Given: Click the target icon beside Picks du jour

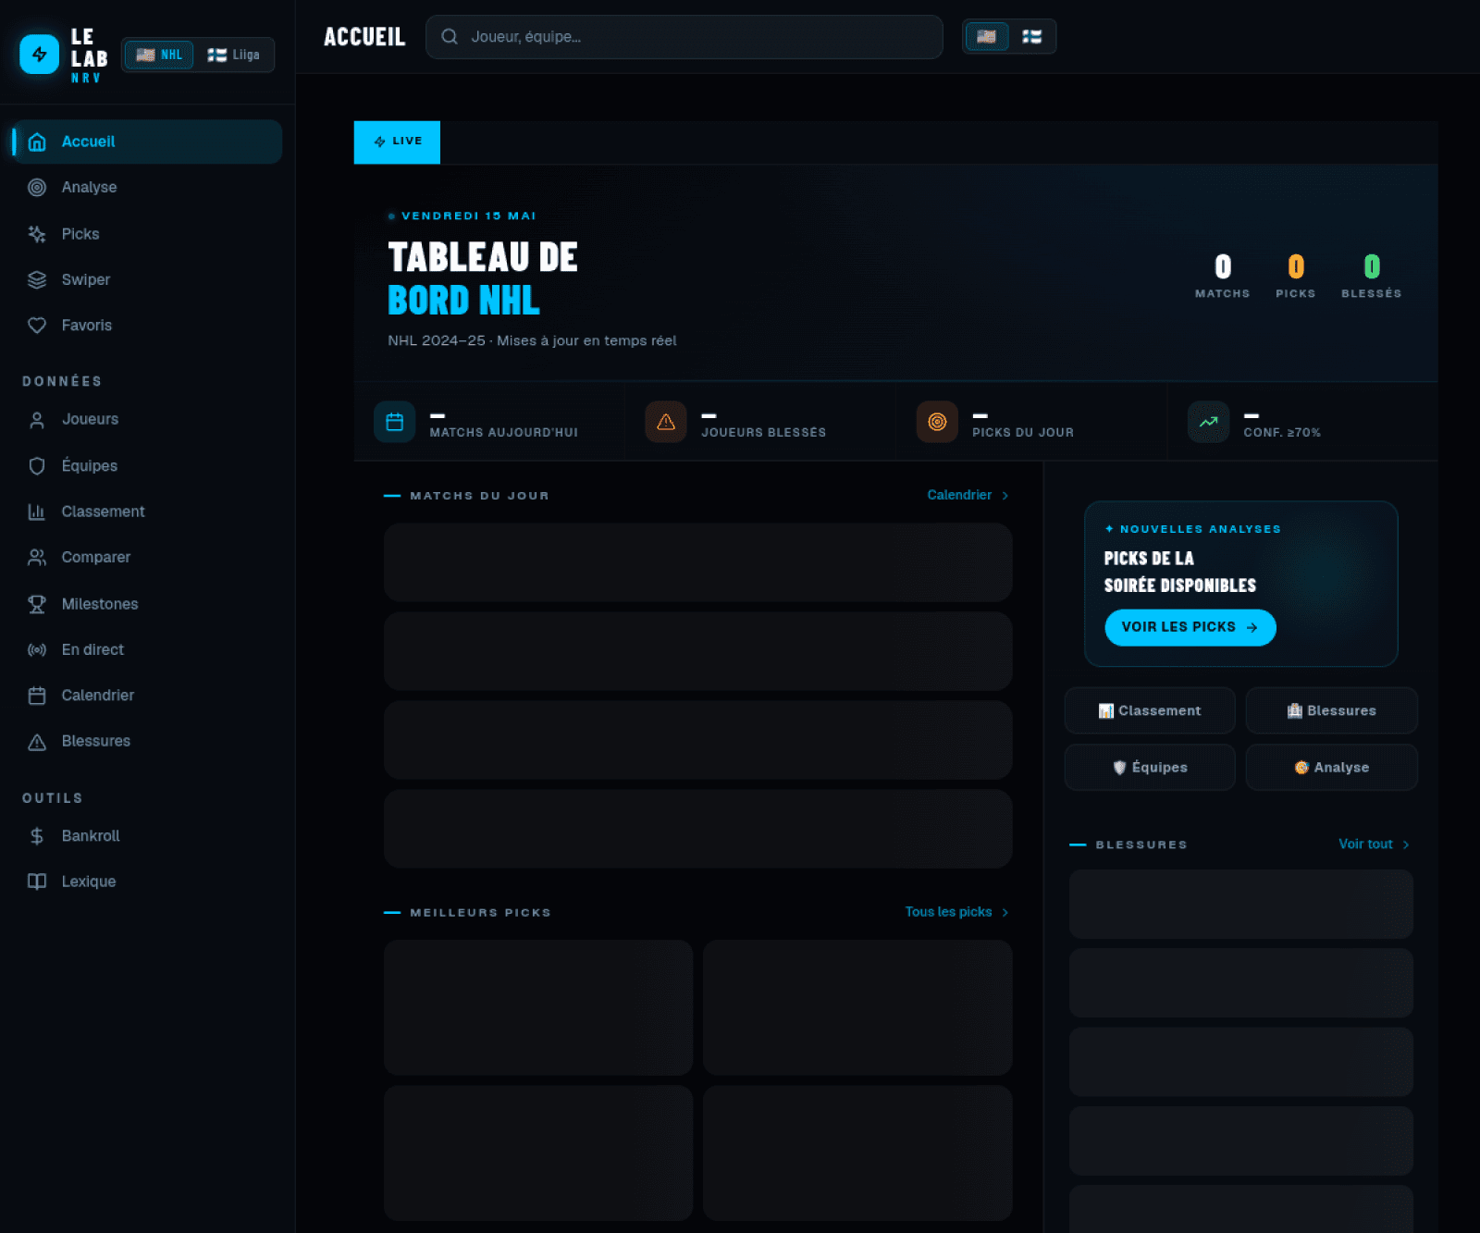Looking at the screenshot, I should 937,422.
